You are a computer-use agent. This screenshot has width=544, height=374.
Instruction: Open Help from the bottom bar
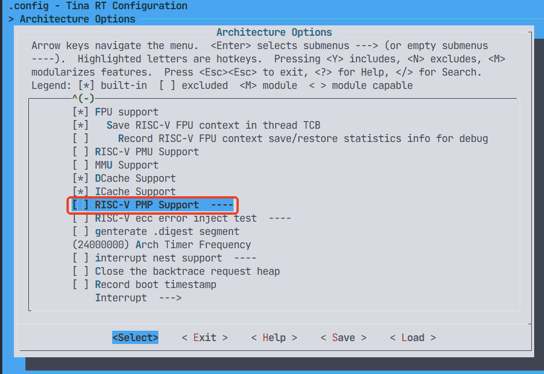pos(274,338)
